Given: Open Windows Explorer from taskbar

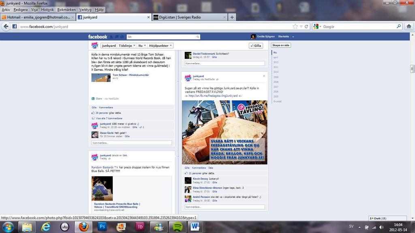Looking at the screenshot, I should pyautogui.click(x=27, y=227).
